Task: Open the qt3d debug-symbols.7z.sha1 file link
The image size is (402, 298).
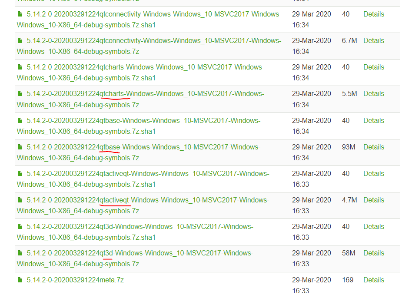Action: pyautogui.click(x=140, y=227)
